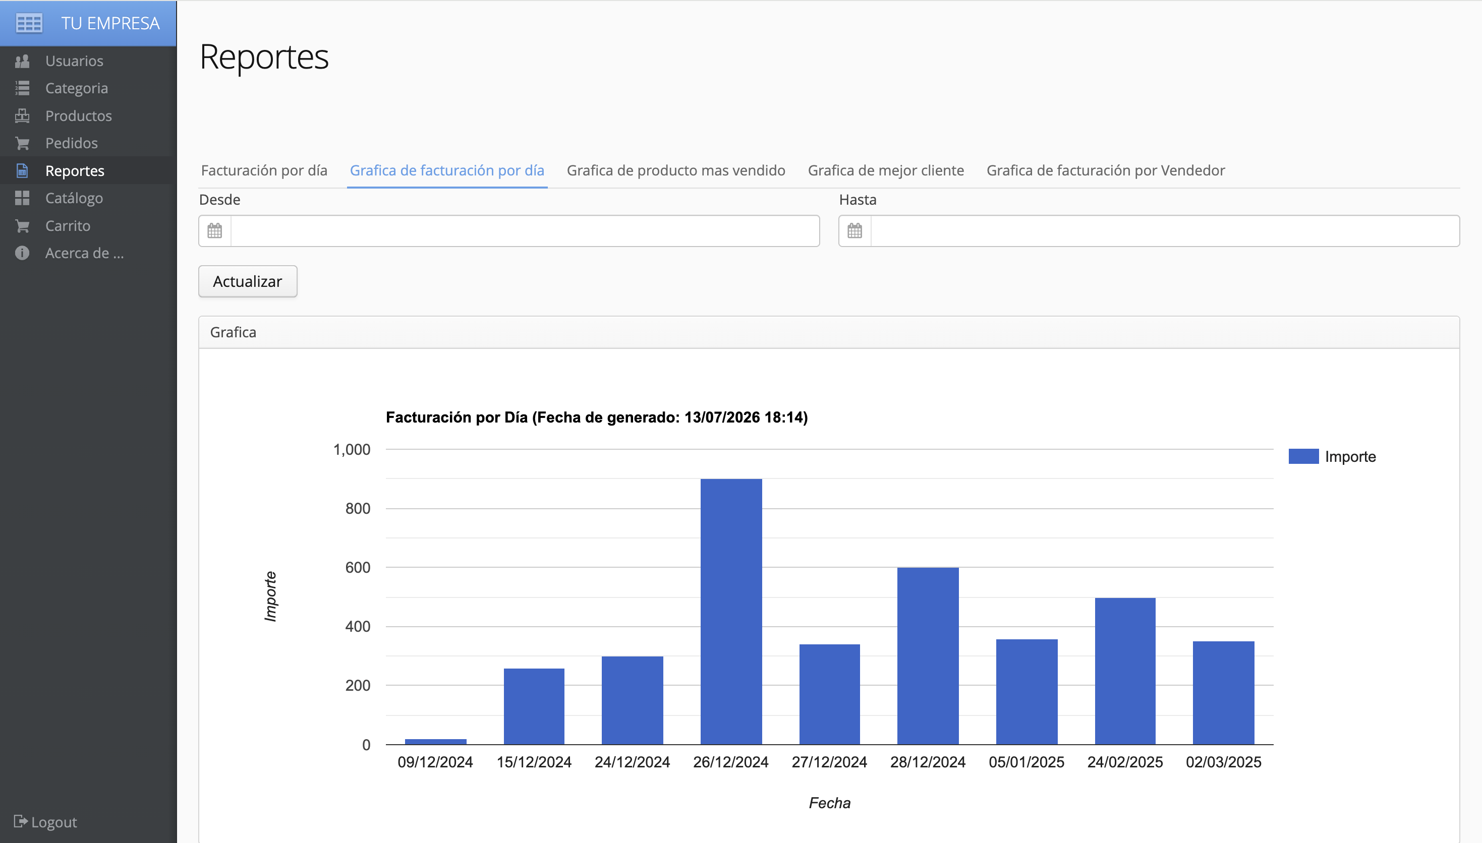The width and height of the screenshot is (1482, 843).
Task: Focus the Hasta date input field
Action: [x=1165, y=231]
